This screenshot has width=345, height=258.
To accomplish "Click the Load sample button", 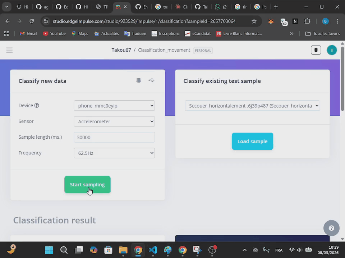I will 252,142.
